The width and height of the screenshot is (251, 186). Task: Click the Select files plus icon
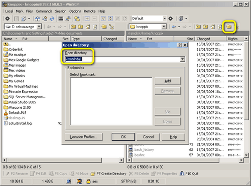(87, 19)
